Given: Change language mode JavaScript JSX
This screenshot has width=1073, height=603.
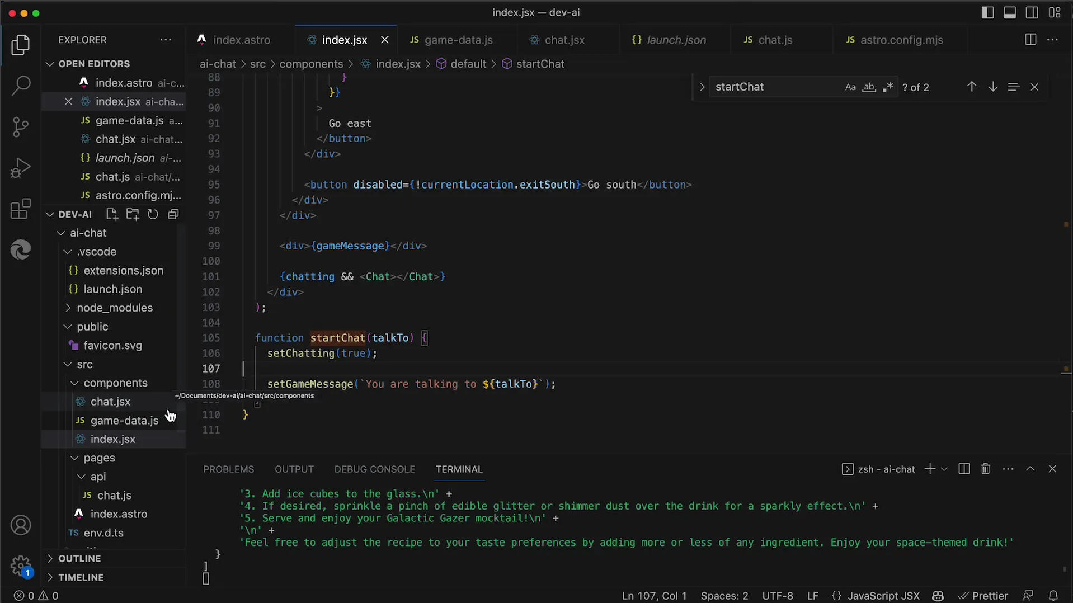Looking at the screenshot, I should click(883, 596).
